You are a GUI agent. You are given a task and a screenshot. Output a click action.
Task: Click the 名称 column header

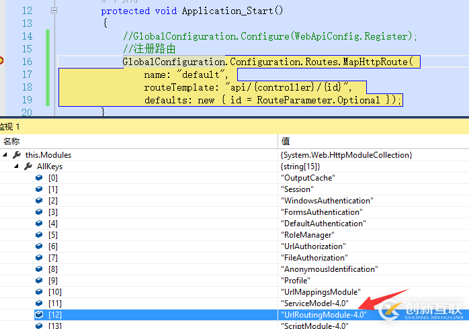click(11, 141)
